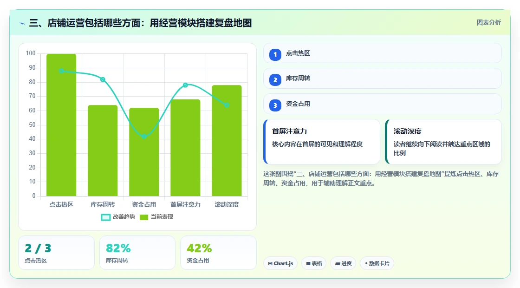This screenshot has height=288, width=520.
Task: Click the 滚动深度 bar in chart
Action: coord(227,140)
